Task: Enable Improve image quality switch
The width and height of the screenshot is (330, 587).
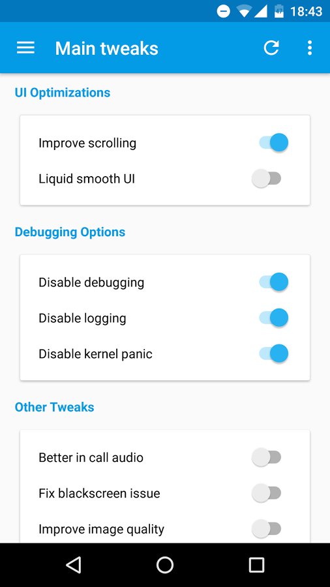Action: coord(266,529)
